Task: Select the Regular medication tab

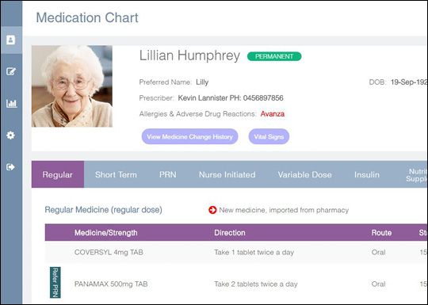Action: click(58, 174)
